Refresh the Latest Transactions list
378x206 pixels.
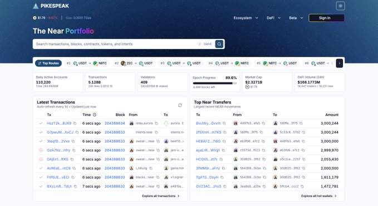point(180,105)
